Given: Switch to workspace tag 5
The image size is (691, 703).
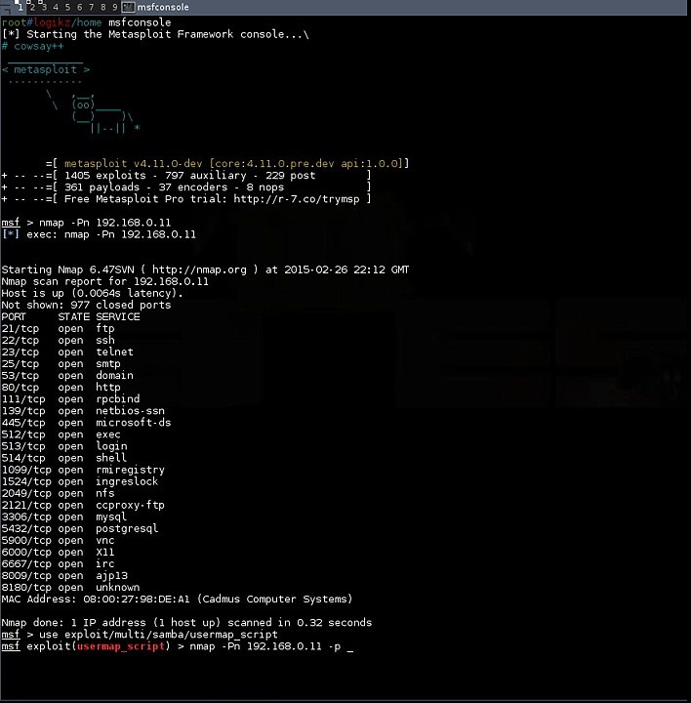Looking at the screenshot, I should (x=67, y=7).
